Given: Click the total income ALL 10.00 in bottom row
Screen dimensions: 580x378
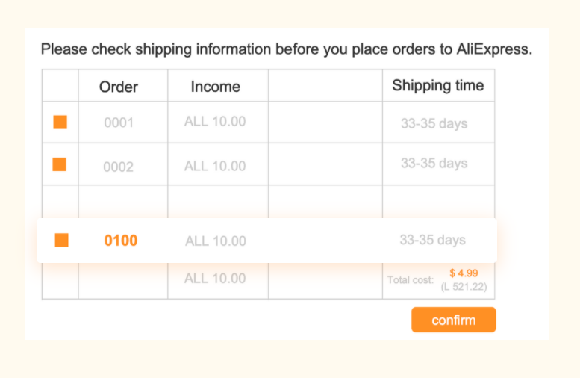Looking at the screenshot, I should tap(215, 279).
